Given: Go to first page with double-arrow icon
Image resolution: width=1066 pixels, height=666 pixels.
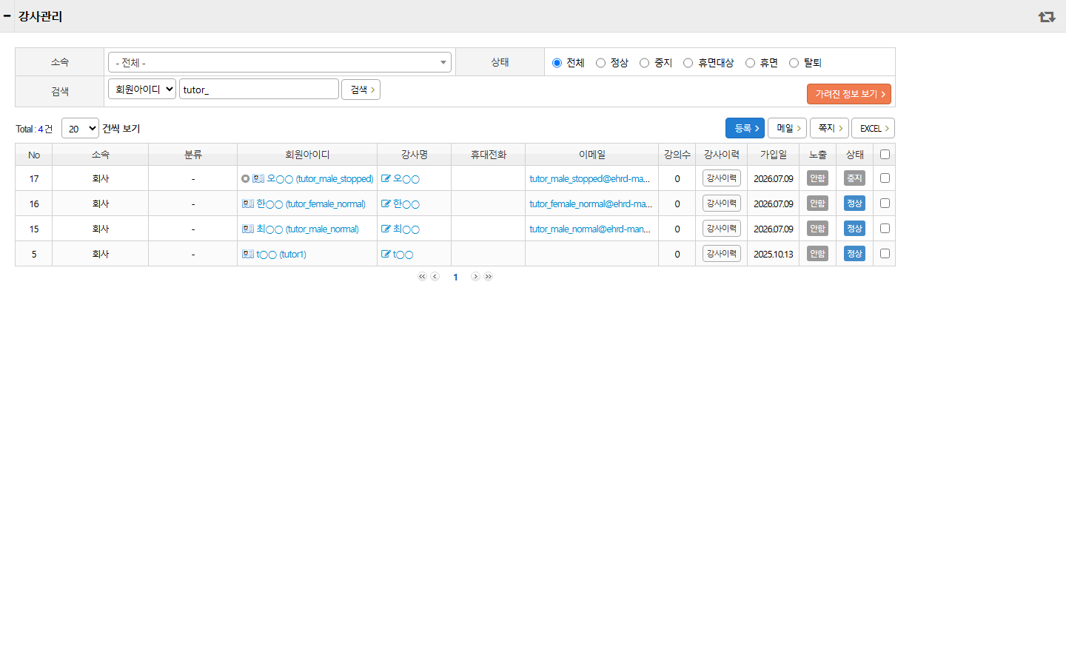Looking at the screenshot, I should click(422, 277).
